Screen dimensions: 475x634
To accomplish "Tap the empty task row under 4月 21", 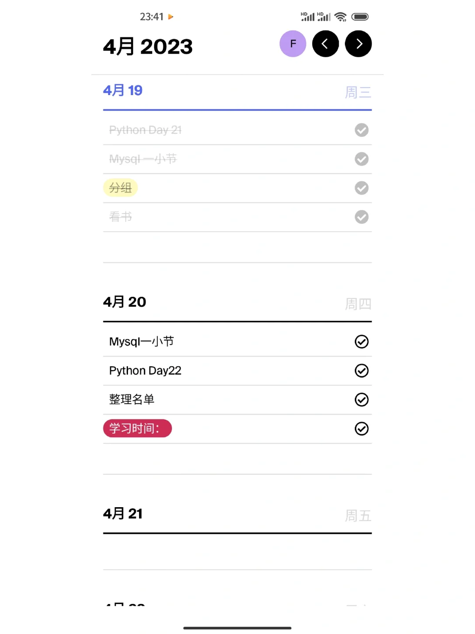I will [x=237, y=552].
